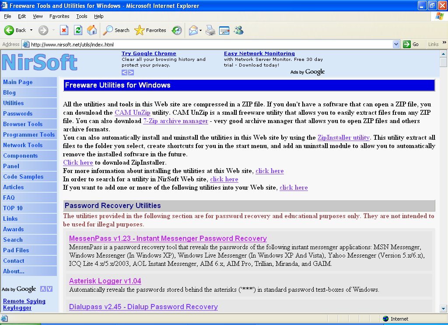The image size is (448, 325).
Task: Click the Forward arrow toolbar icon
Action: [43, 30]
